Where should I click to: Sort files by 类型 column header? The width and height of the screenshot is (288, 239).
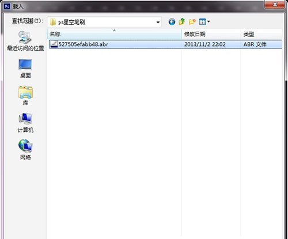tap(262, 34)
